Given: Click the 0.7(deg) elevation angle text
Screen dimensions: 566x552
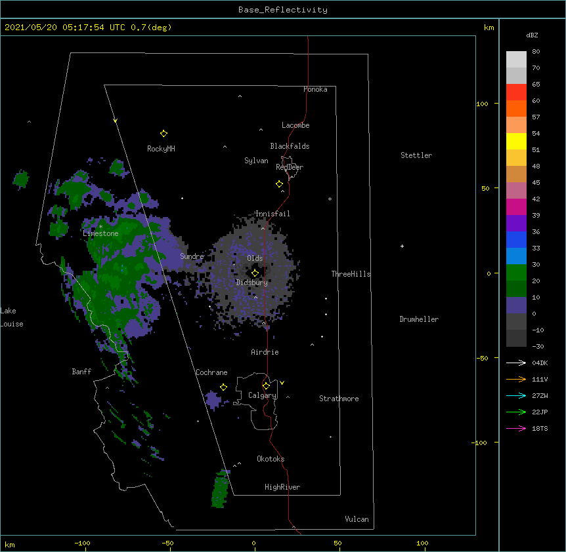Looking at the screenshot, I should (x=151, y=28).
